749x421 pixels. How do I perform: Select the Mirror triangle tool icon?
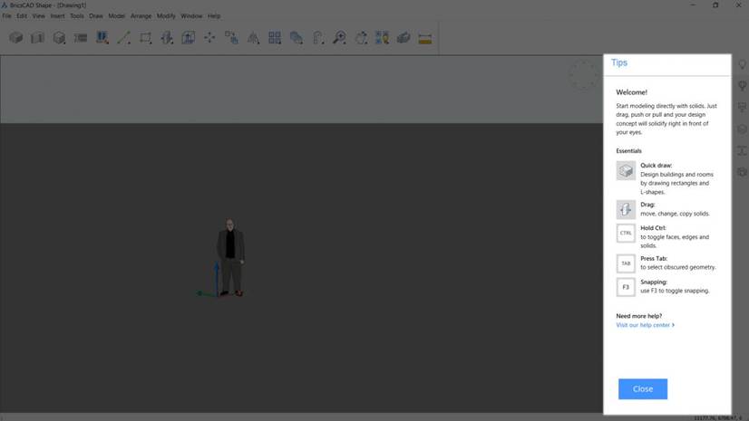(x=253, y=38)
